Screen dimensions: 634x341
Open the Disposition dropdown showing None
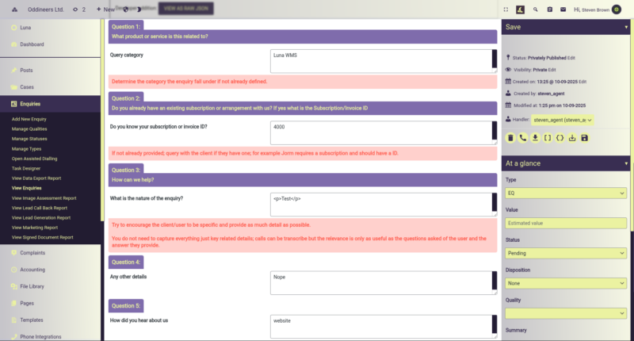click(x=566, y=284)
